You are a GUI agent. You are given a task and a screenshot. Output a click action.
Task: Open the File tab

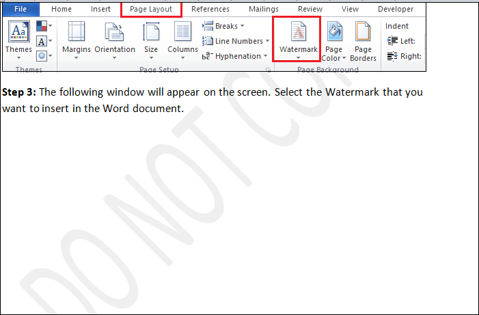point(20,10)
